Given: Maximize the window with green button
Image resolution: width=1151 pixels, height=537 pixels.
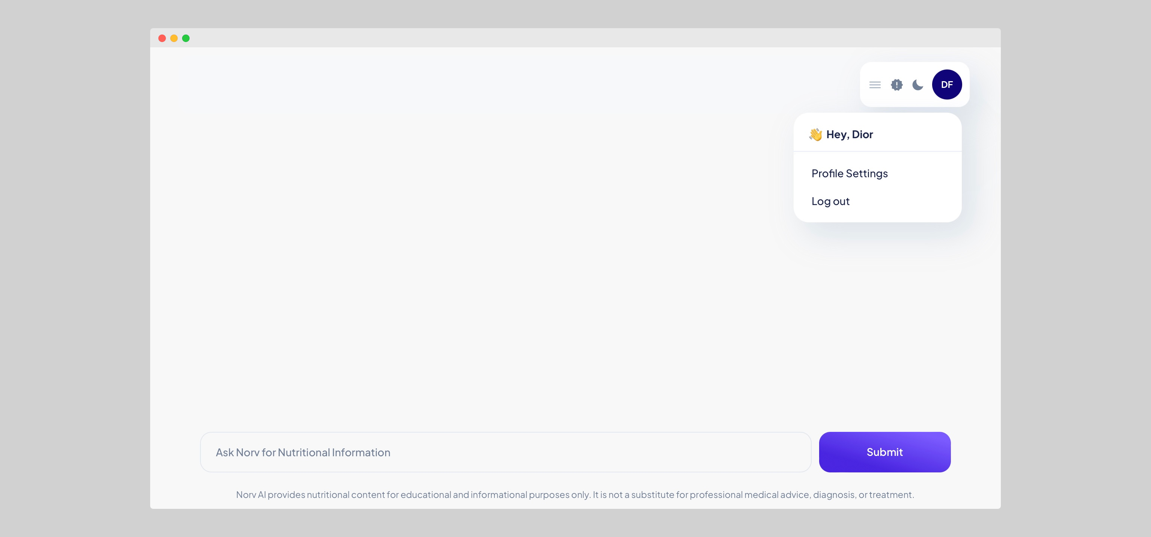Looking at the screenshot, I should tap(186, 38).
